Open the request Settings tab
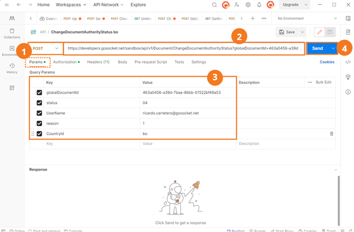 pos(199,62)
